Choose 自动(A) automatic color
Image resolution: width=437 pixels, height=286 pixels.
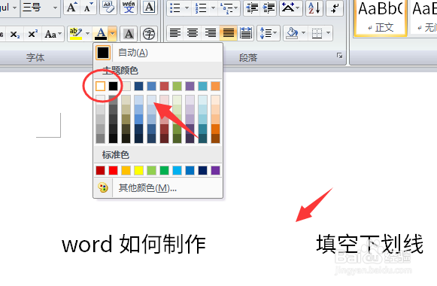158,53
